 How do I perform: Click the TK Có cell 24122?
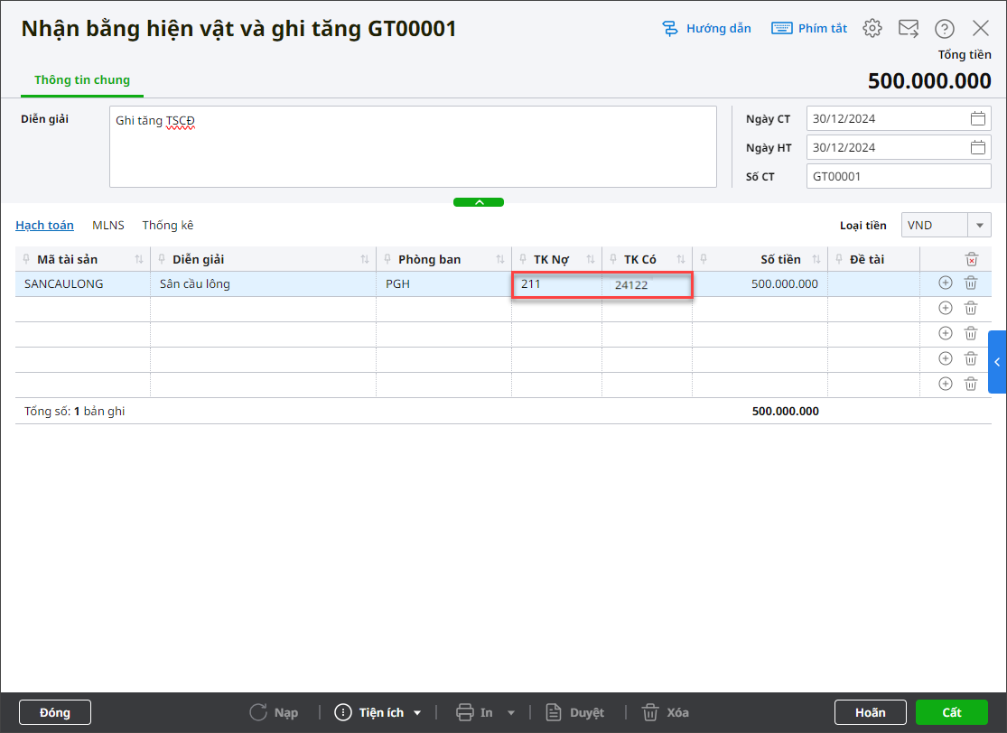pos(647,284)
